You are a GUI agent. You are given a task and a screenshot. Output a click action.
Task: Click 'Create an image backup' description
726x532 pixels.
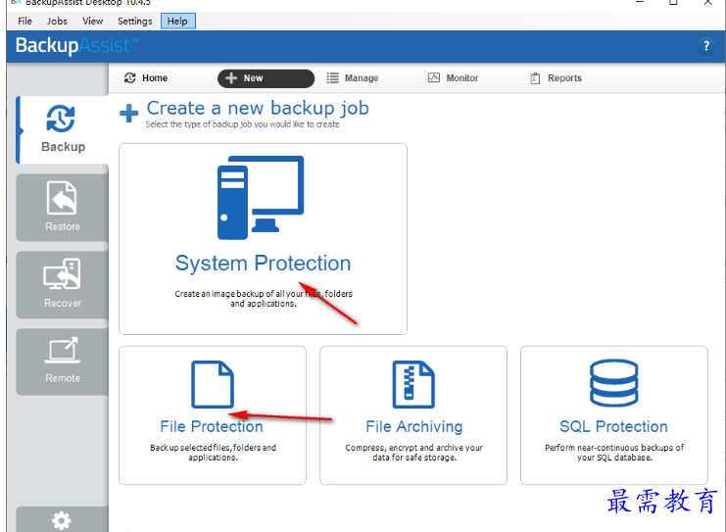[264, 299]
